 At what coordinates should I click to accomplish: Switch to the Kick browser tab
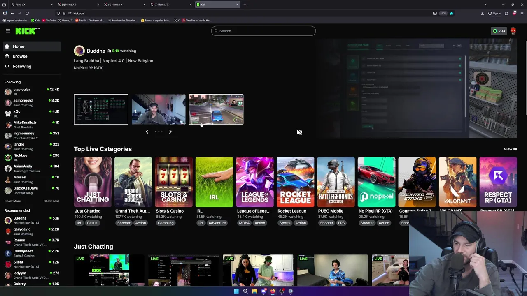[x=217, y=5]
